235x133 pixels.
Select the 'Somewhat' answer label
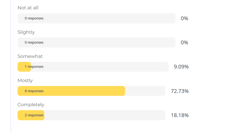point(30,56)
